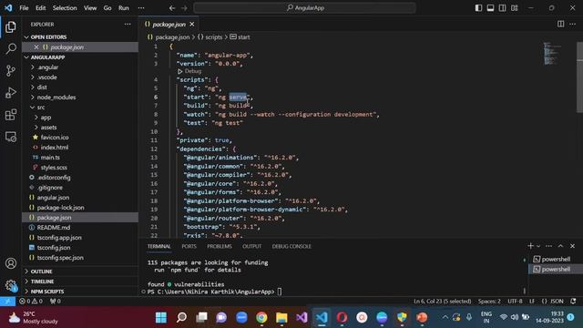Open the Source Control view
This screenshot has width=583, height=328.
coord(11,71)
